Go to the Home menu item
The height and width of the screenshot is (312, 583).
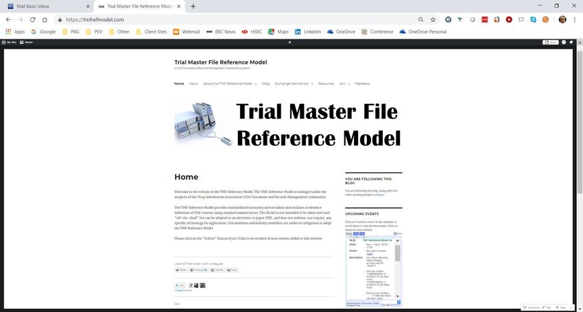click(x=179, y=84)
